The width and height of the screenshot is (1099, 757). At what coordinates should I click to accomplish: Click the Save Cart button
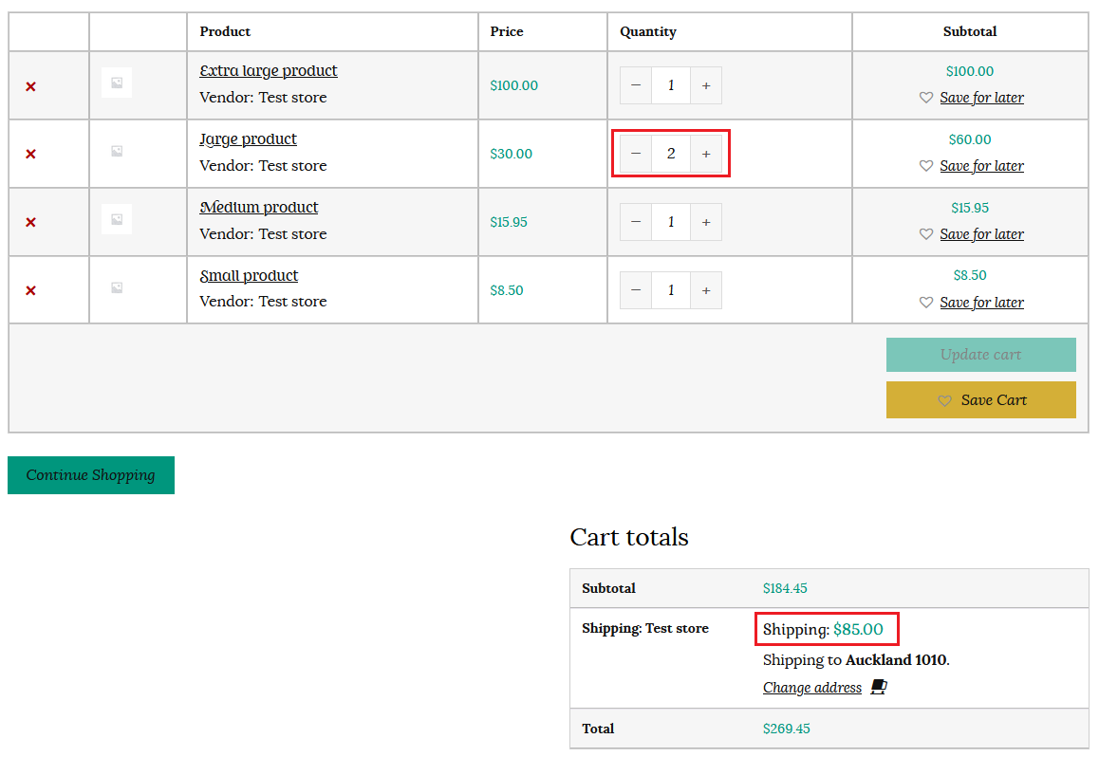point(980,400)
